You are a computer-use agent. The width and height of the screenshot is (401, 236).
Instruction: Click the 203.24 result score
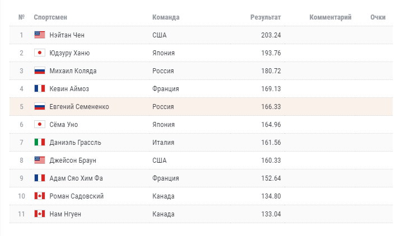click(x=271, y=35)
